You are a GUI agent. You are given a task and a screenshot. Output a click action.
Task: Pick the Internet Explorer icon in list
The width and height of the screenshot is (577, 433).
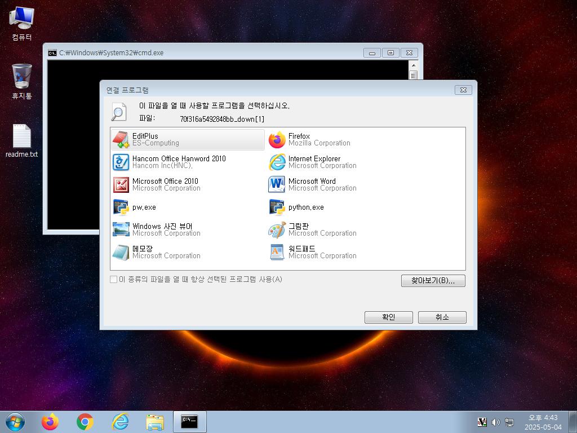277,162
